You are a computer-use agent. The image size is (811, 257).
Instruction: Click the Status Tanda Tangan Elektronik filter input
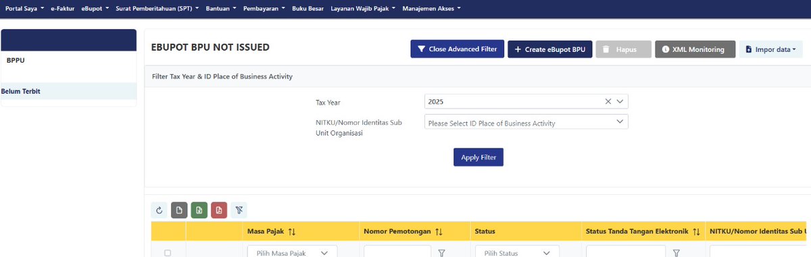(626, 252)
